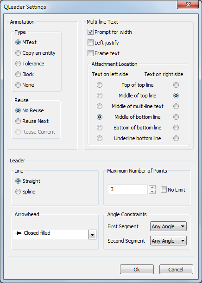Click the maximum number of points field

pos(128,189)
